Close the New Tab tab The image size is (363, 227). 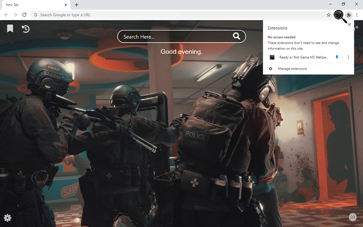point(66,5)
